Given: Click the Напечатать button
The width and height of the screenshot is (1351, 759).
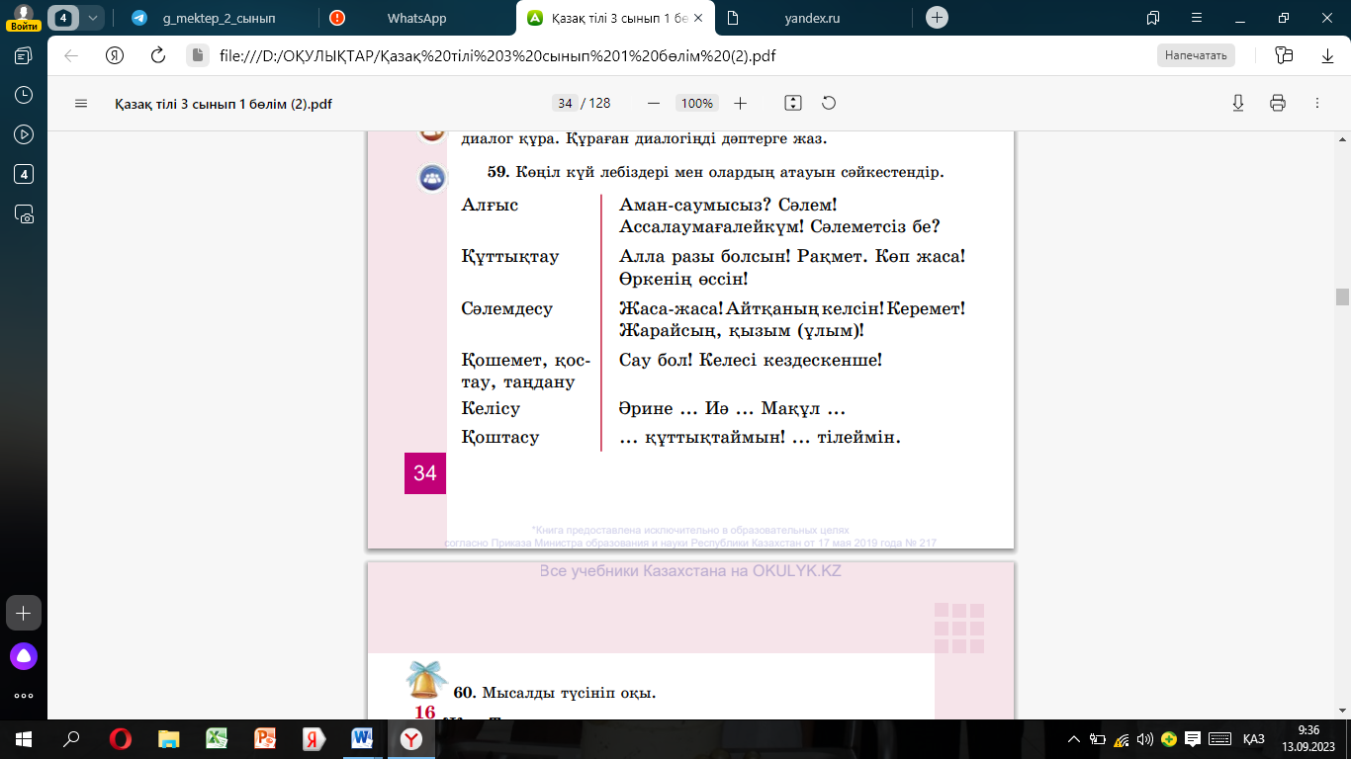Looking at the screenshot, I should coord(1196,55).
